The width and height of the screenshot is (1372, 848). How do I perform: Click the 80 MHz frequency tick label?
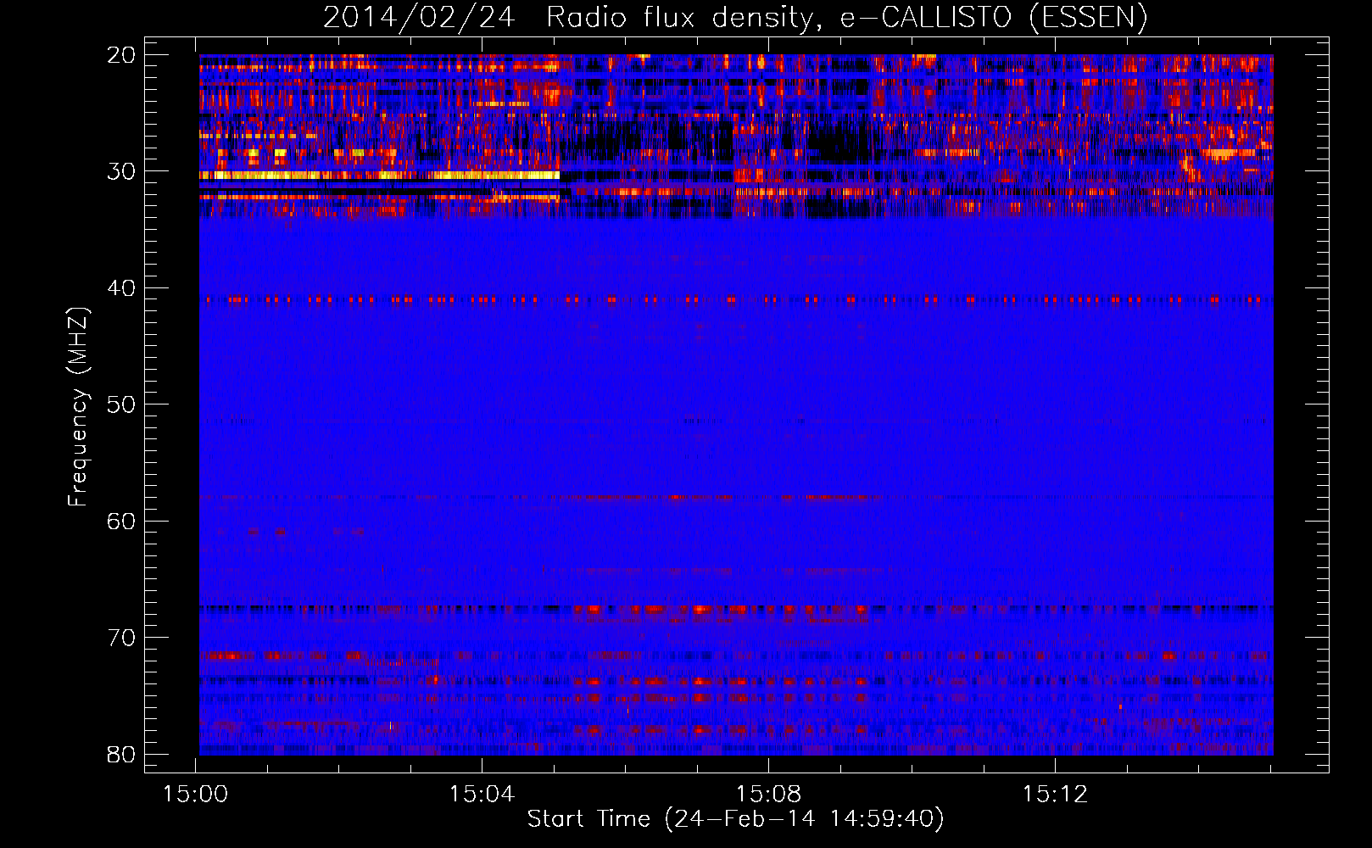(x=121, y=754)
